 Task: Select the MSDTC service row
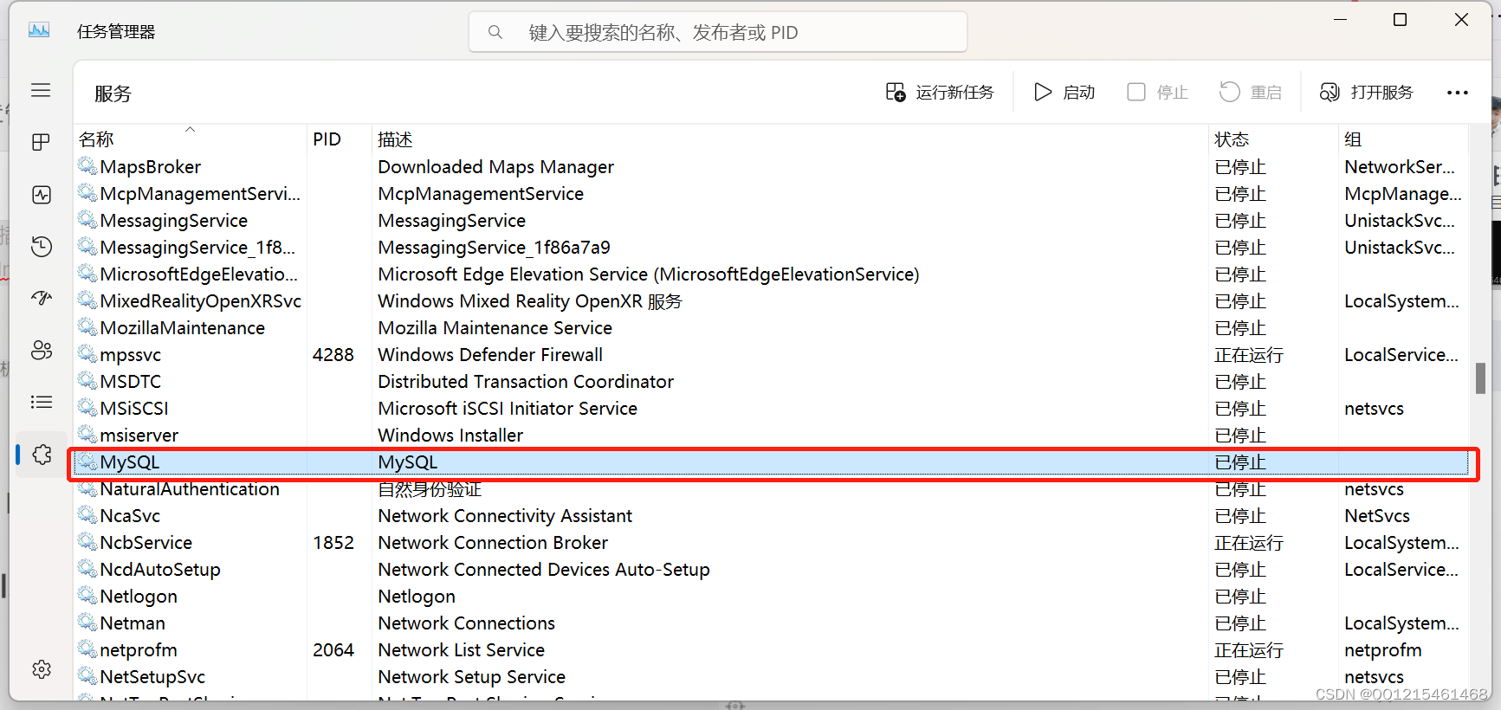pos(771,382)
